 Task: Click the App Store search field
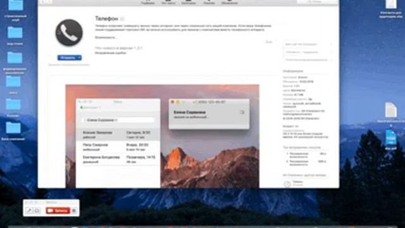[317, 2]
